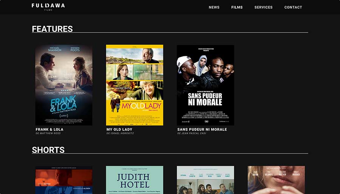Click the Sans Pudeur Ni Morale title
This screenshot has height=194, width=340.
click(202, 129)
